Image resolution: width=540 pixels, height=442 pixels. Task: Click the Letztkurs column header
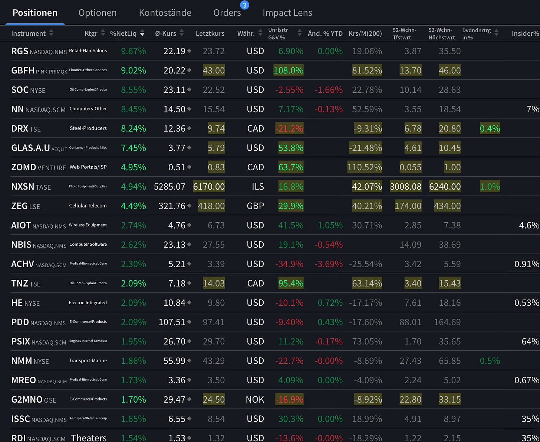210,33
